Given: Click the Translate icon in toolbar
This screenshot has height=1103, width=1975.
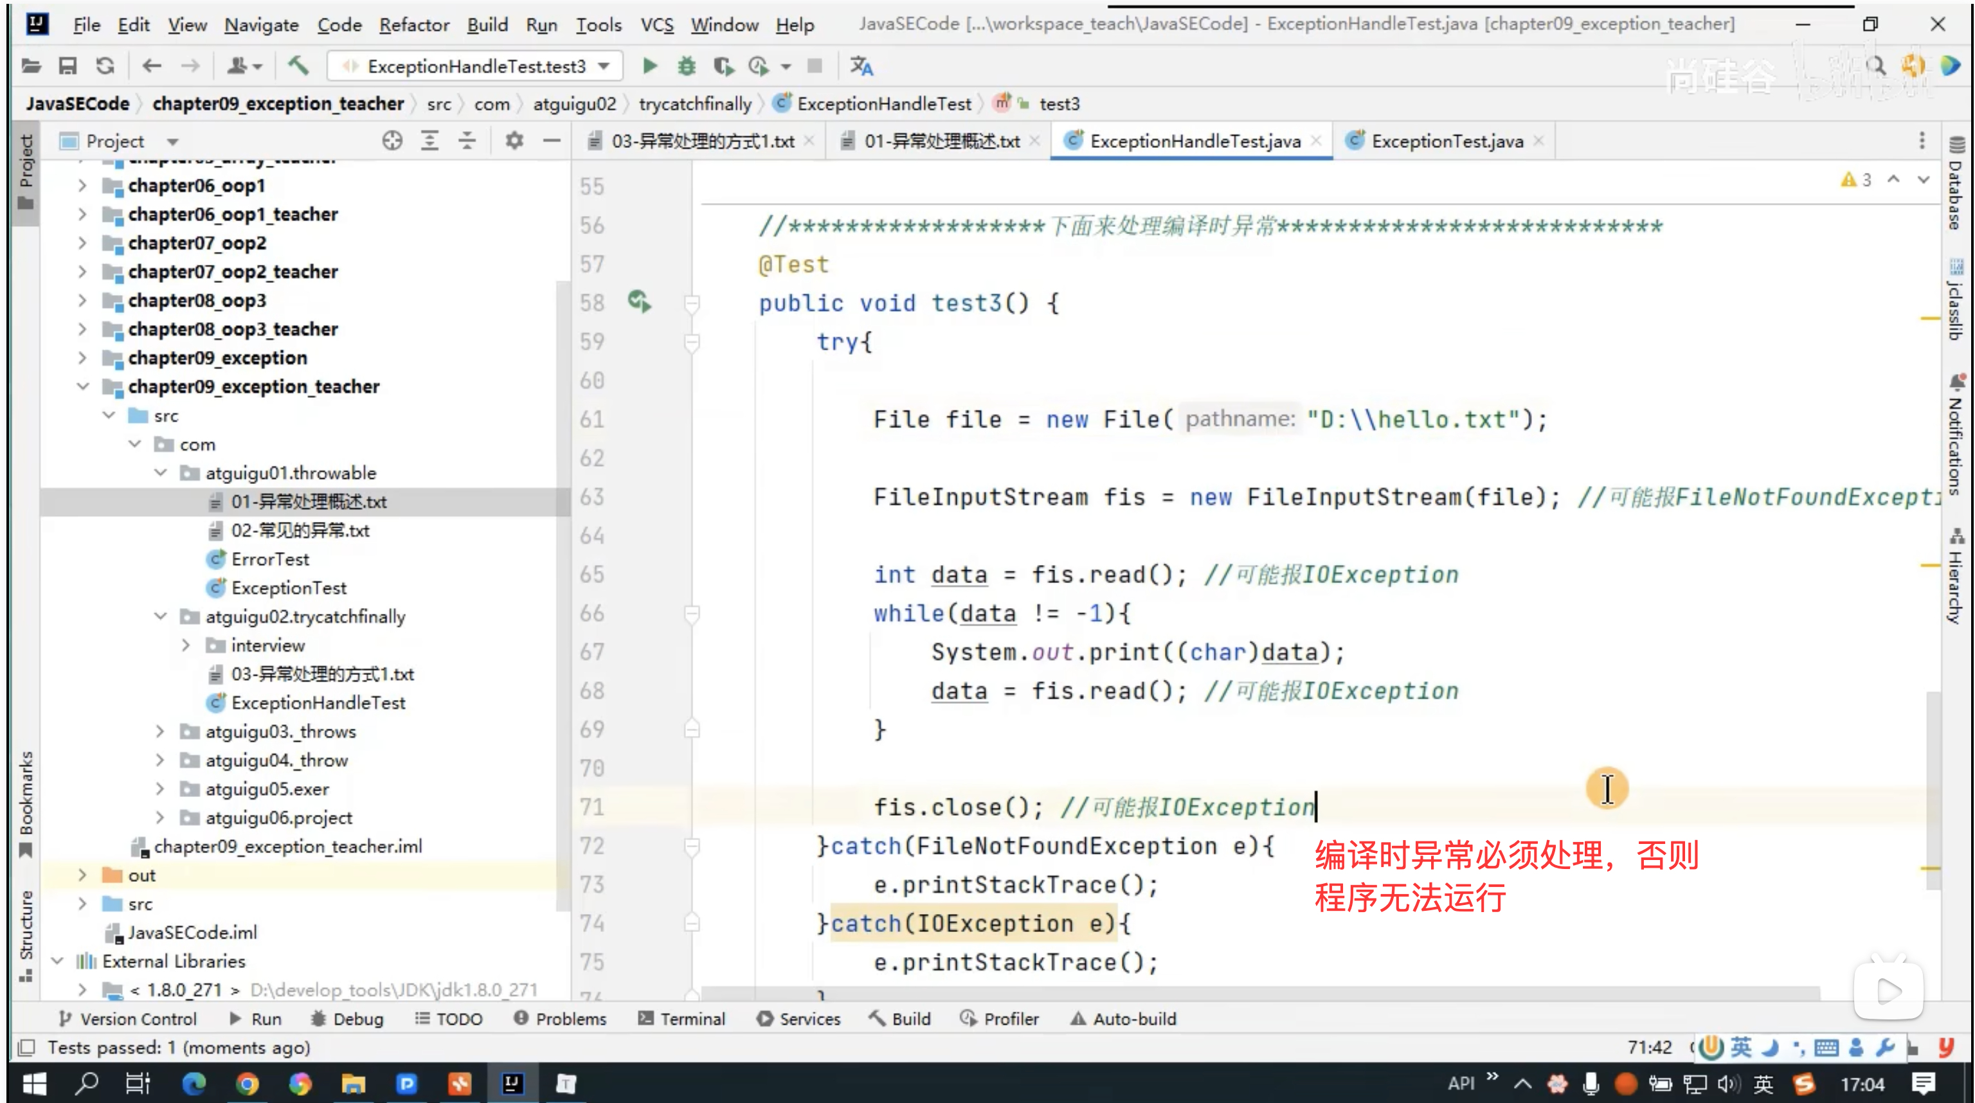Looking at the screenshot, I should pos(861,66).
